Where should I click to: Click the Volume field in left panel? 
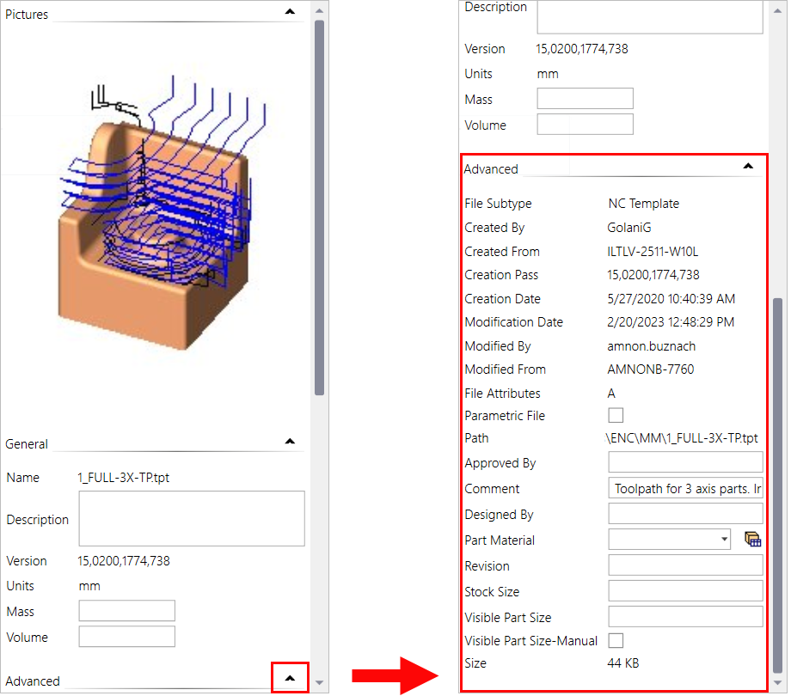click(x=126, y=636)
